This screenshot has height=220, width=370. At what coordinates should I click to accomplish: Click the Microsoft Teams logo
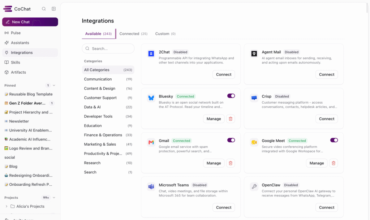click(x=151, y=186)
